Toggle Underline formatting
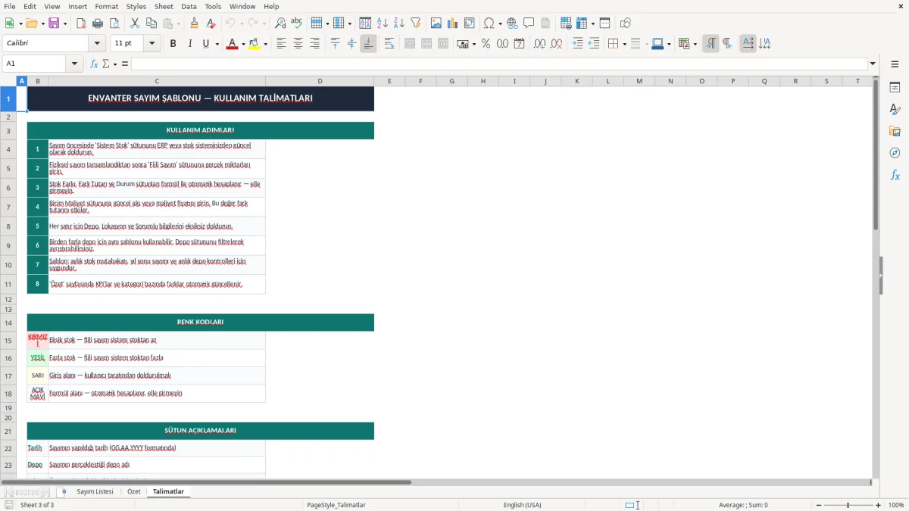 point(206,44)
